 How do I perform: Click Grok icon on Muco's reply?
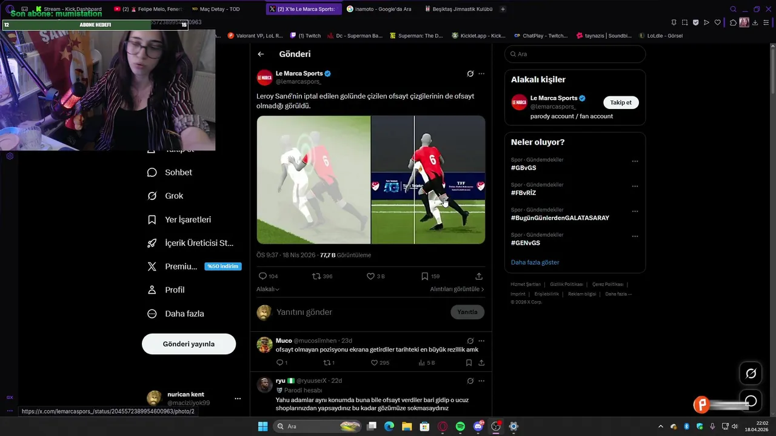(470, 341)
